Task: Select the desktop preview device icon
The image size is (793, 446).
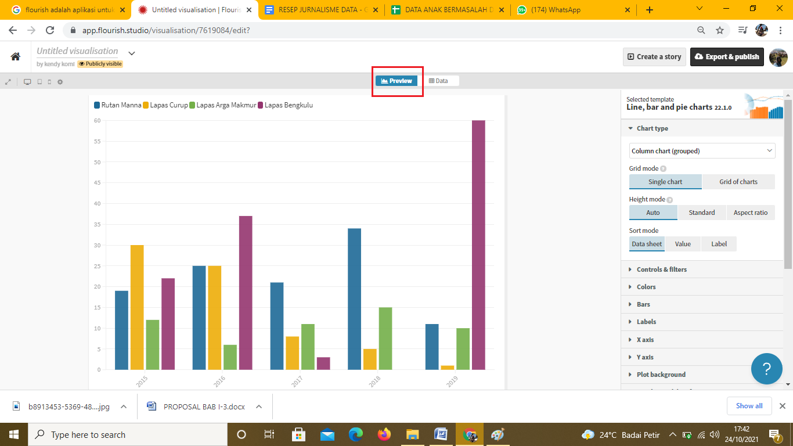Action: [27, 82]
